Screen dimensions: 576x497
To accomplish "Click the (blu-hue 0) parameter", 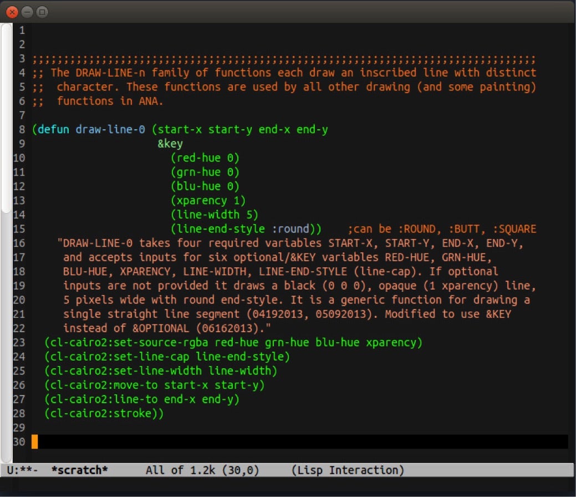I will pyautogui.click(x=205, y=186).
